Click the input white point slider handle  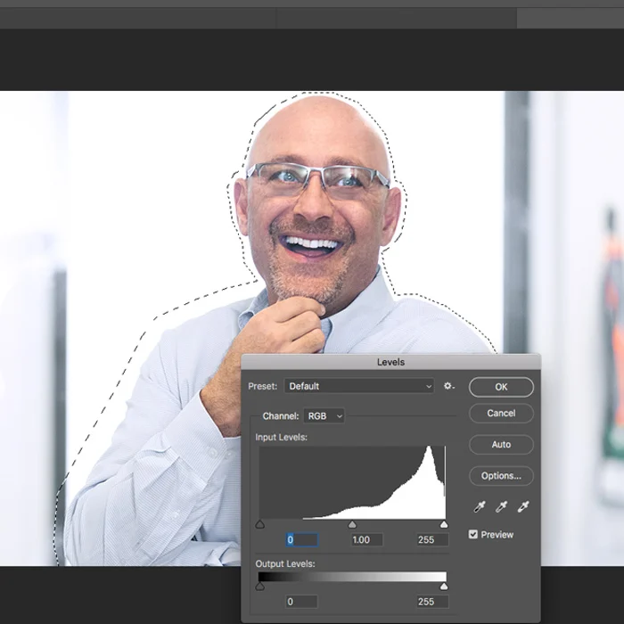point(444,524)
